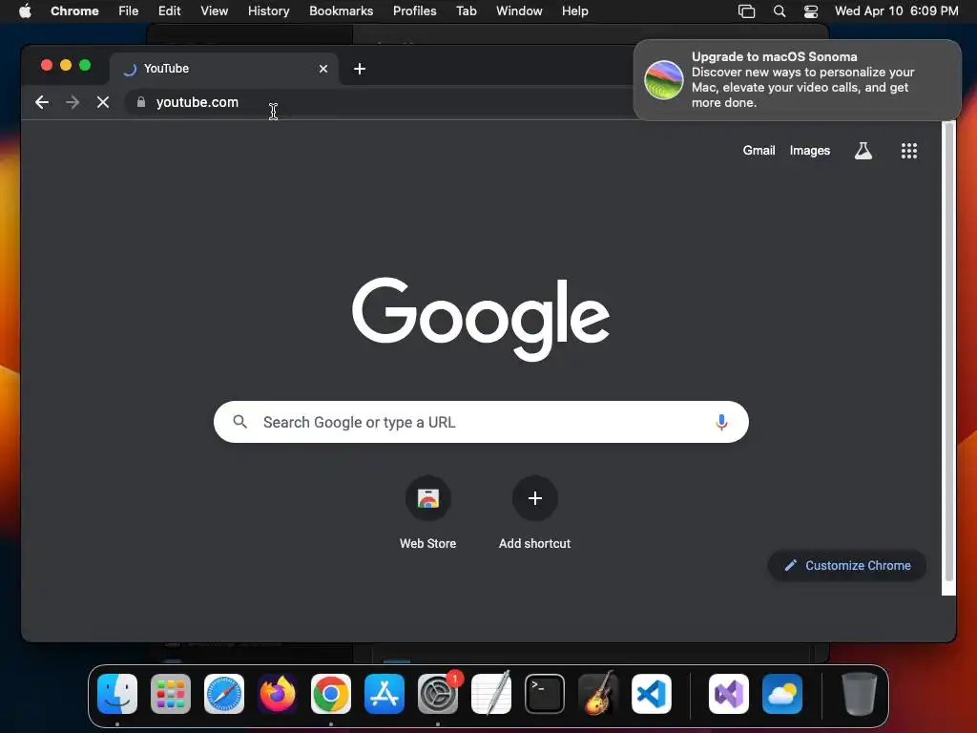Click the magnifier icon in search box
The image size is (977, 733).
tap(239, 422)
